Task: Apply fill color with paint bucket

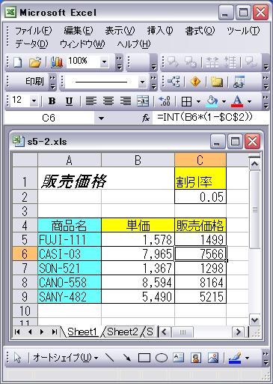Action: click(x=212, y=101)
